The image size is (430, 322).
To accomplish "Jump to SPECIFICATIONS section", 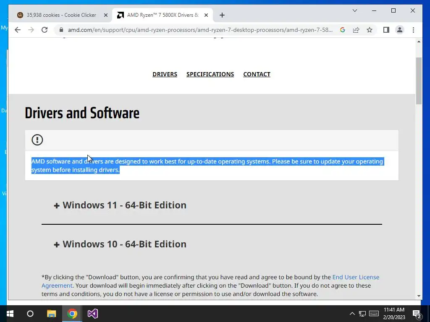I will [x=210, y=74].
